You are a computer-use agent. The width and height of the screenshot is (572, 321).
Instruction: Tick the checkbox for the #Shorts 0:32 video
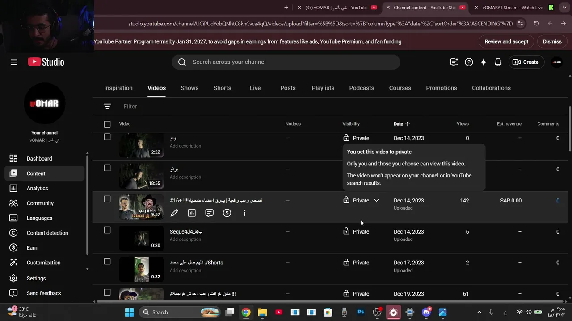pyautogui.click(x=107, y=262)
